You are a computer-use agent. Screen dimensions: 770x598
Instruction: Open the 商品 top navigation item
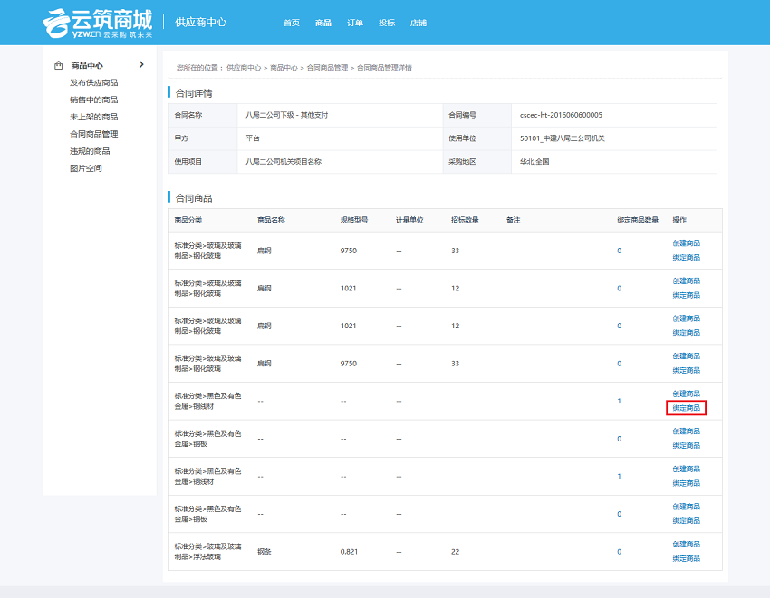tap(323, 23)
